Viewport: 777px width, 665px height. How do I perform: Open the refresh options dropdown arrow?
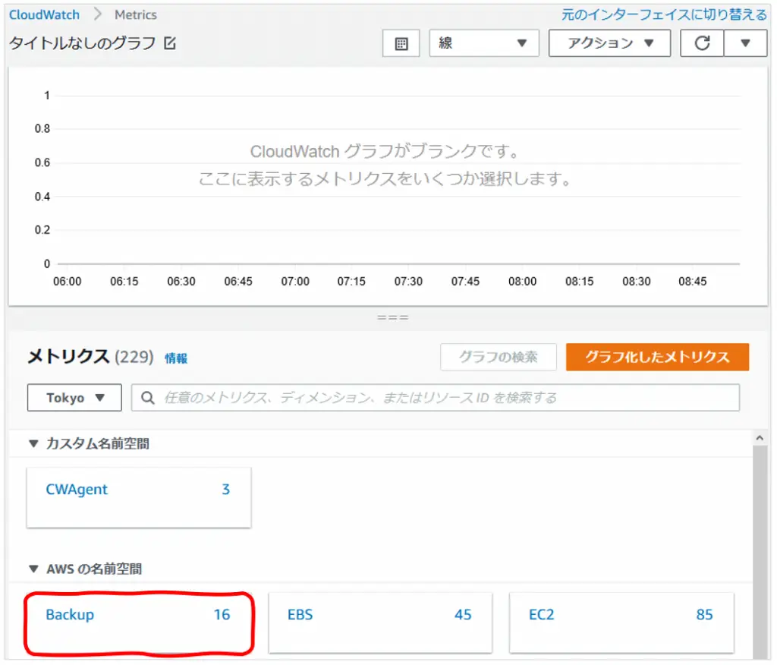coord(745,43)
